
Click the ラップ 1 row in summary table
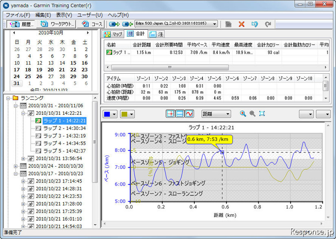click(217, 53)
